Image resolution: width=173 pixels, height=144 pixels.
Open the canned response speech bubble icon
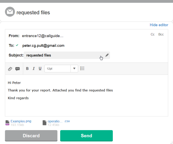click(18, 69)
